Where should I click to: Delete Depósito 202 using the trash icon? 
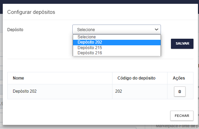tap(180, 91)
